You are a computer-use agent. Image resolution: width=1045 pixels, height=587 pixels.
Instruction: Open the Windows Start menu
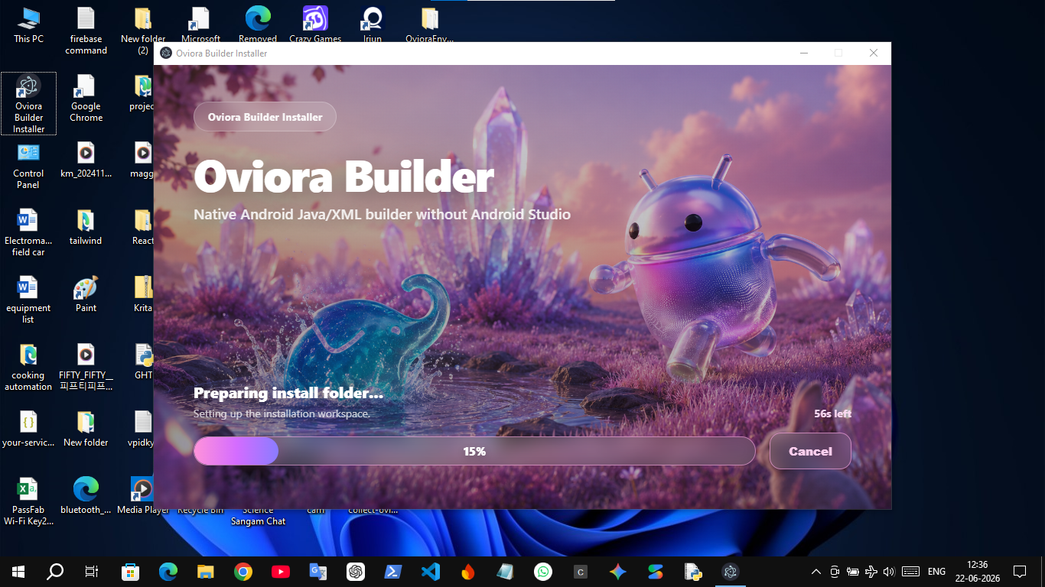18,571
